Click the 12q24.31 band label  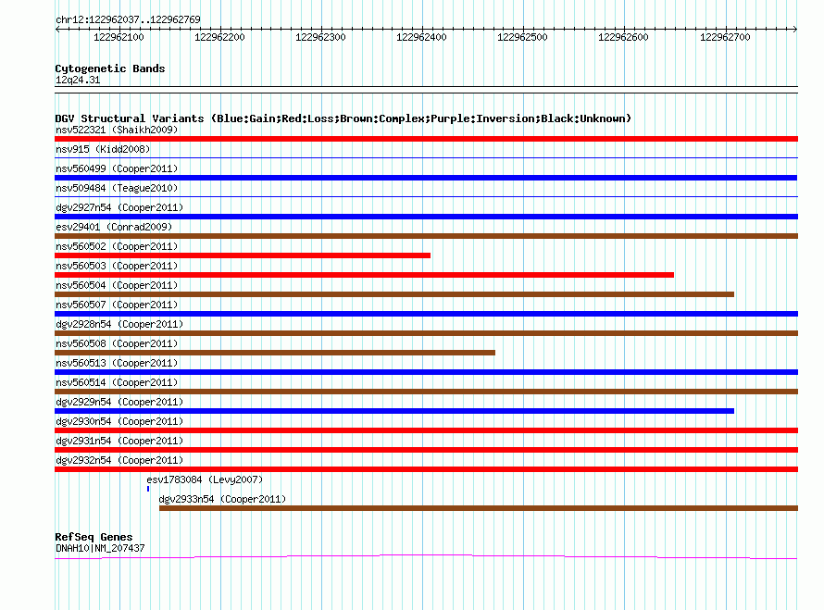pos(77,80)
